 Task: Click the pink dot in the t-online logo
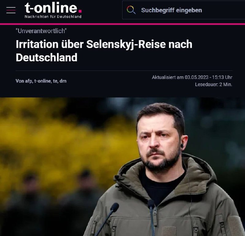coord(80,11)
